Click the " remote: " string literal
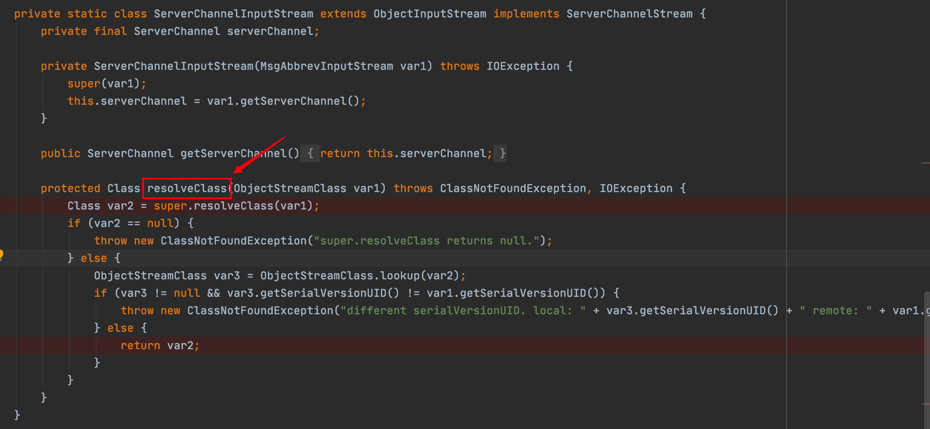This screenshot has width=930, height=429. coord(835,311)
